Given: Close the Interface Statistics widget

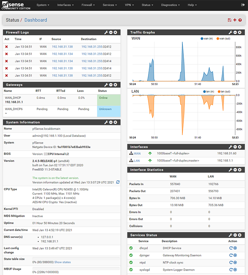Looking at the screenshot, I should pyautogui.click(x=240, y=170).
